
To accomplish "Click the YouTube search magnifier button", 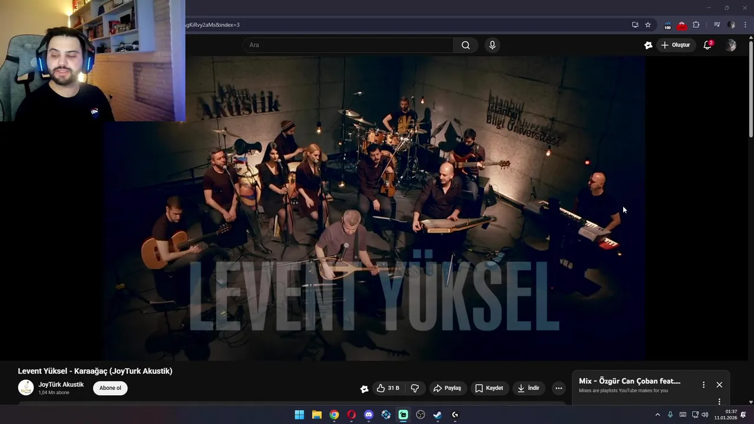I will click(x=465, y=45).
